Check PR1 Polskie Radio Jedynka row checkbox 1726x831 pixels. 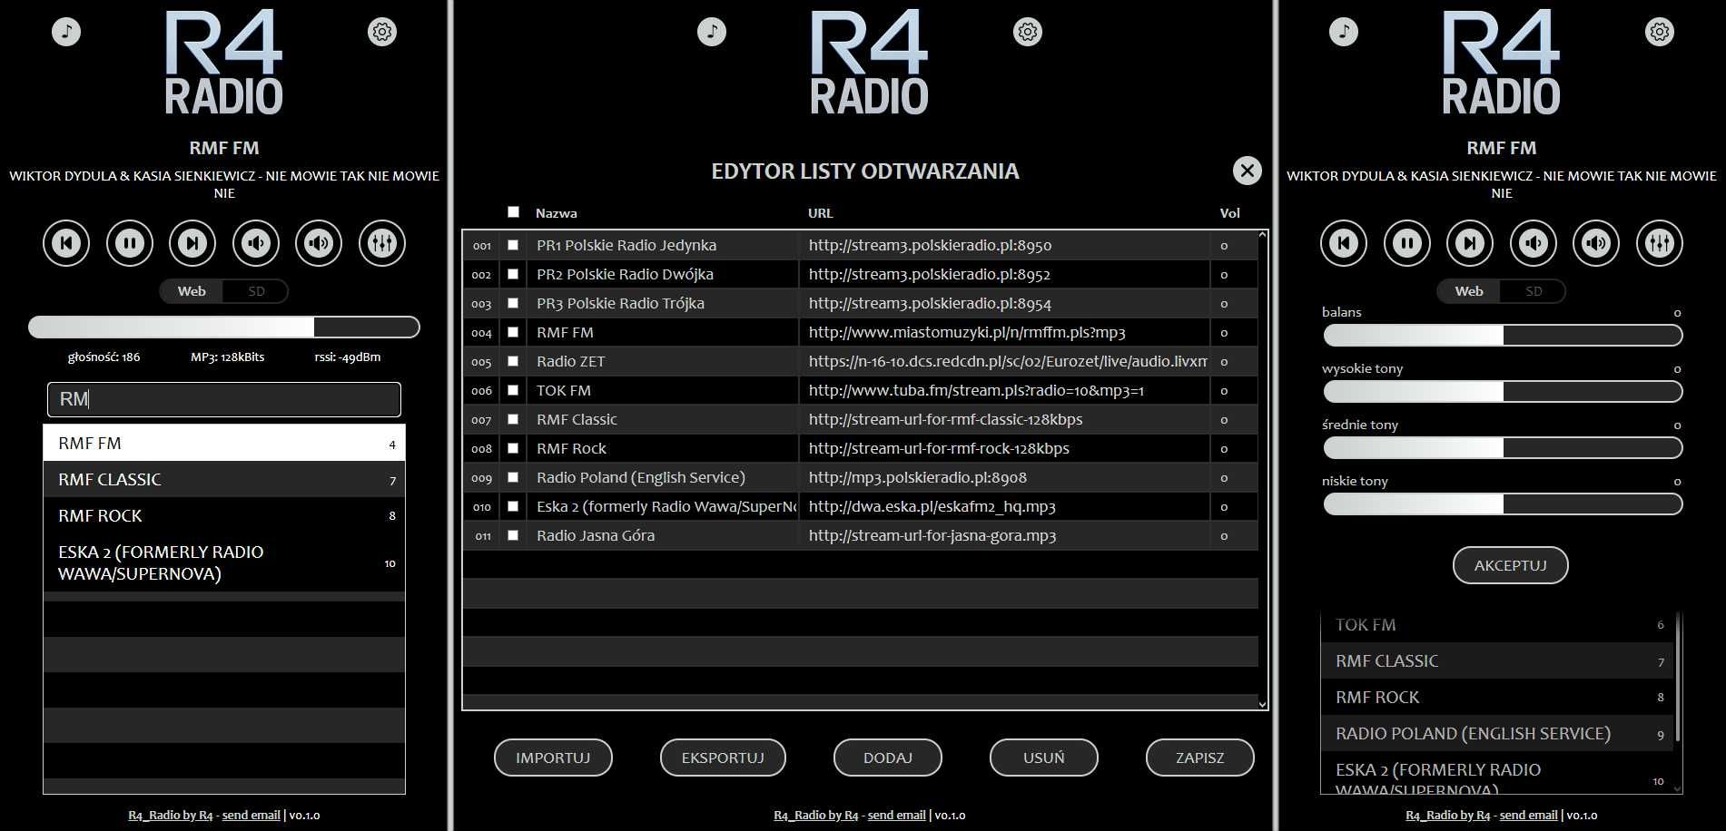(513, 245)
